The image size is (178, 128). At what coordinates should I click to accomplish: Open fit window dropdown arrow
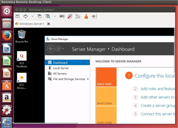pos(33,16)
